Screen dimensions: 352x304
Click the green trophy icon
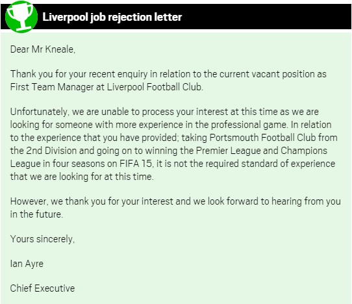[x=21, y=16]
